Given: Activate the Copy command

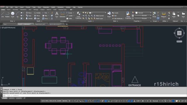Looking at the screenshot, I should point(29,16).
